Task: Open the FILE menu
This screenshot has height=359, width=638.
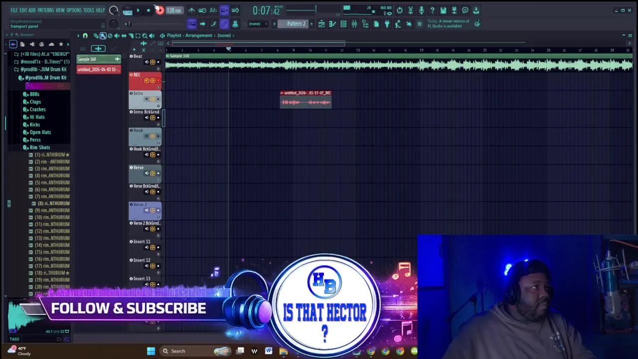Action: click(14, 10)
